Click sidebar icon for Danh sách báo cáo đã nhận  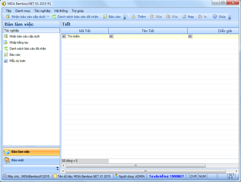pyautogui.click(x=6, y=49)
